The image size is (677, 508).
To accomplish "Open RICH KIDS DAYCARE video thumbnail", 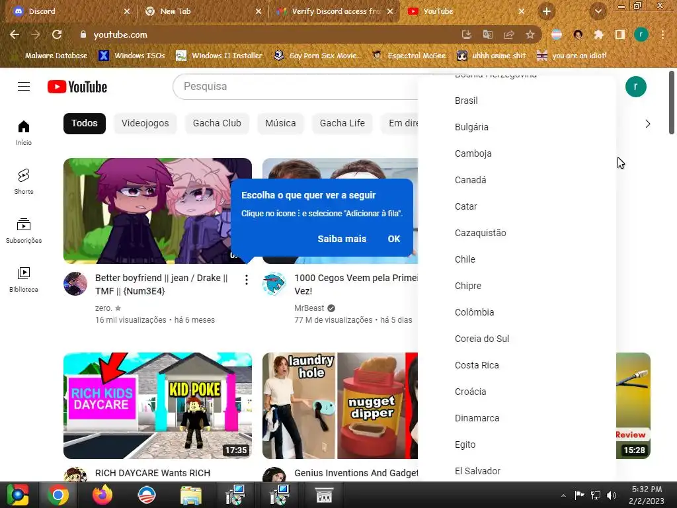I will (x=157, y=405).
